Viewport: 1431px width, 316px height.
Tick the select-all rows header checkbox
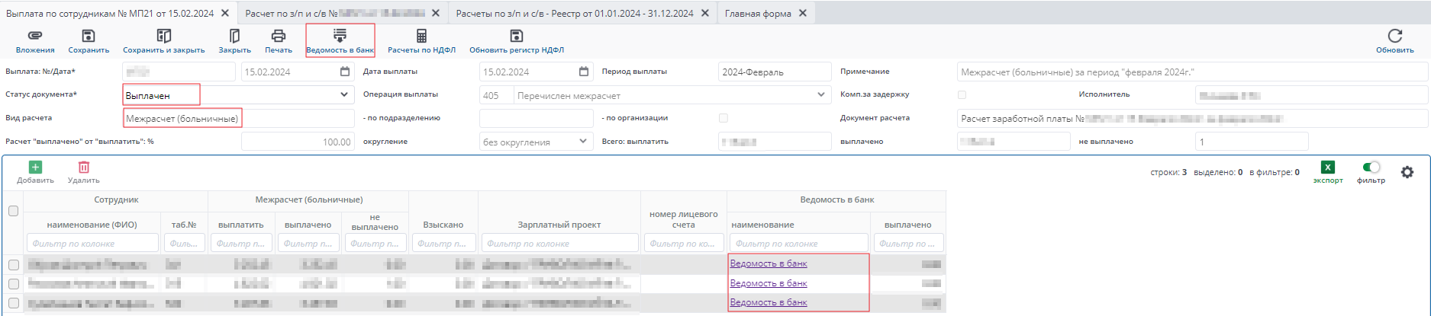pyautogui.click(x=13, y=211)
